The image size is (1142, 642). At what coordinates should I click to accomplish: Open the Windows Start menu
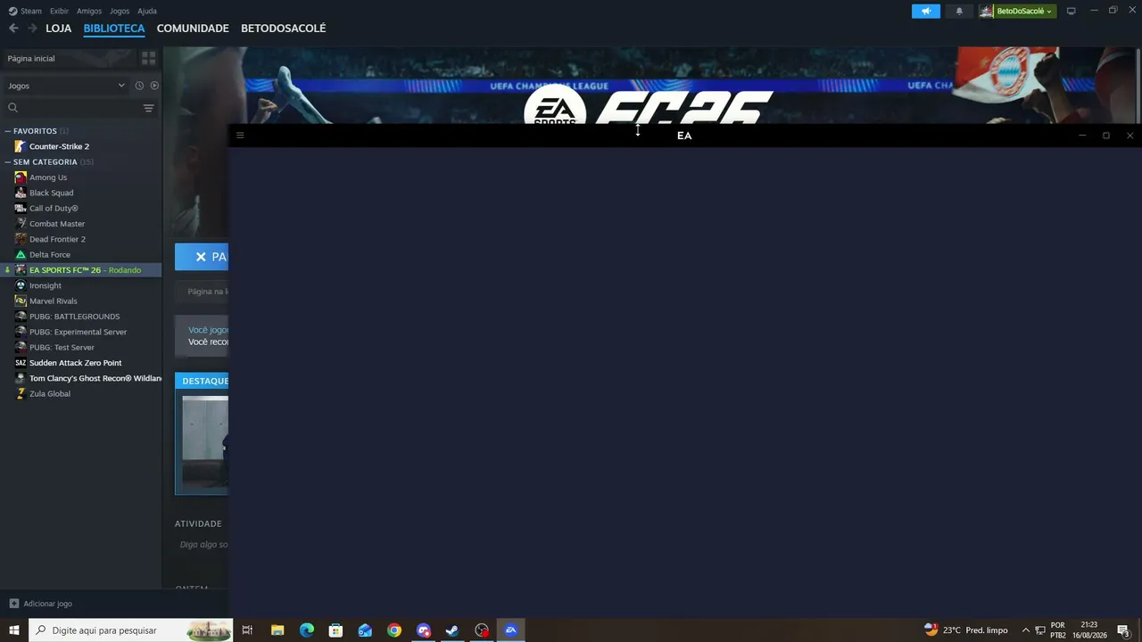[14, 630]
